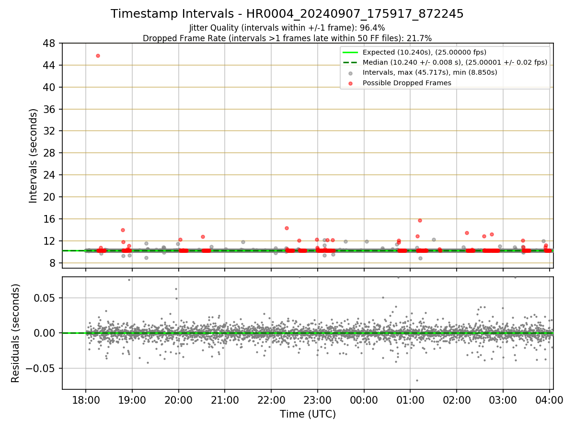Click the dashed dark green Median swatch in legend

point(350,62)
